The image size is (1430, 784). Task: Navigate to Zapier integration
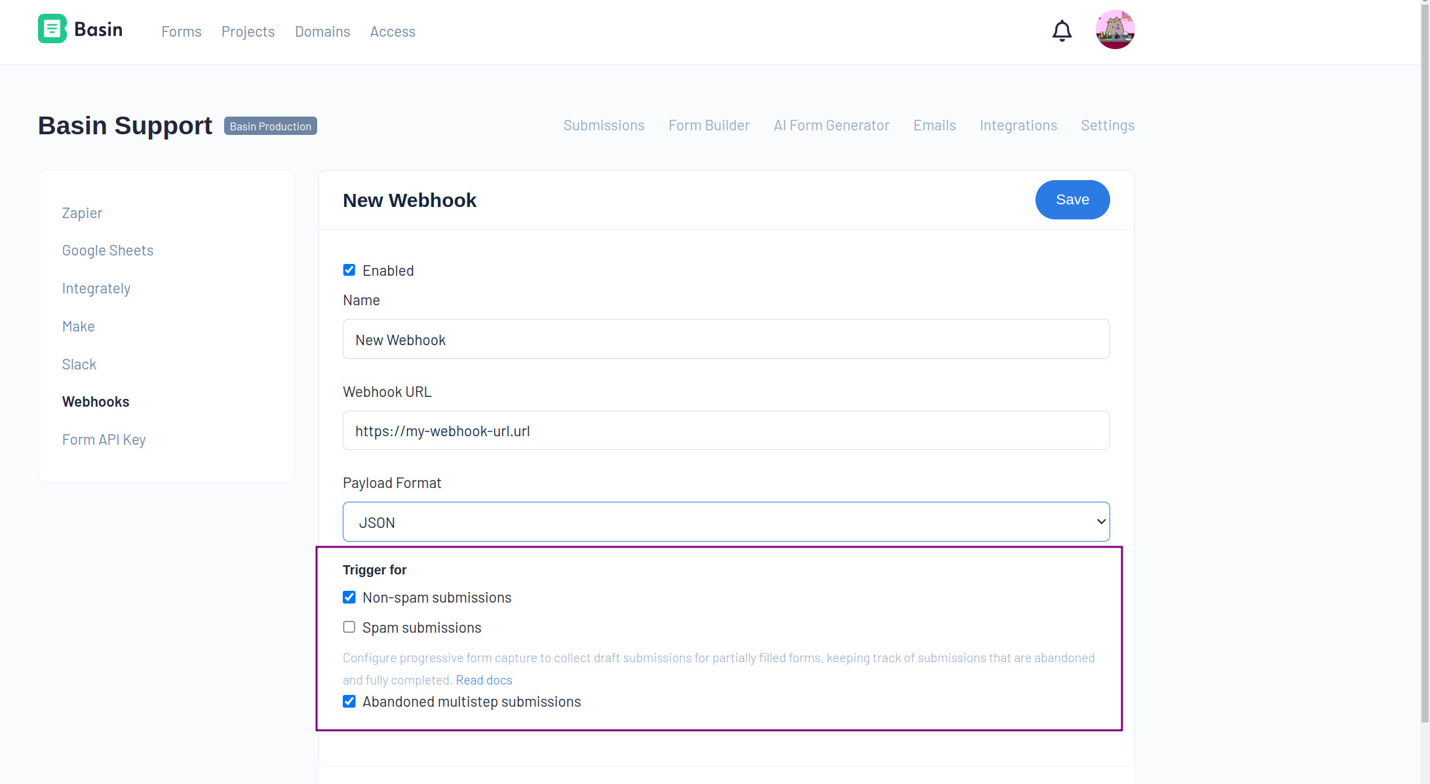83,212
